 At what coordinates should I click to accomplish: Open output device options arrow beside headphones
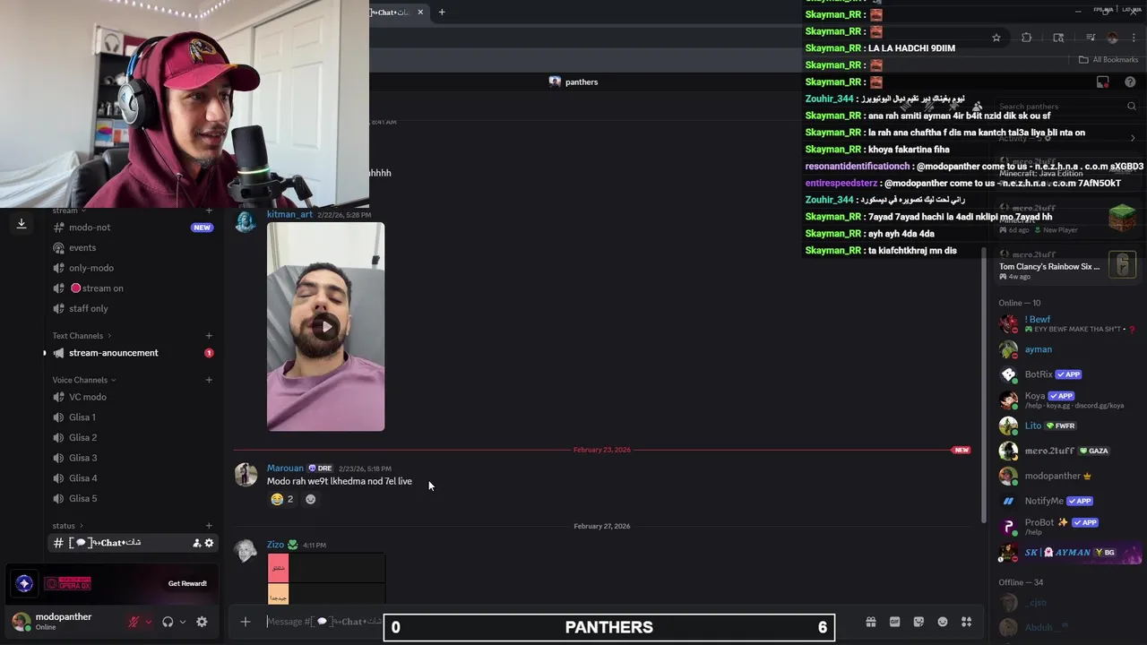tap(182, 622)
